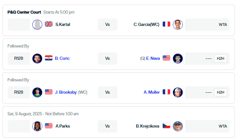Click the British flag beside S.Kartal
This screenshot has width=237, height=138.
tap(49, 24)
